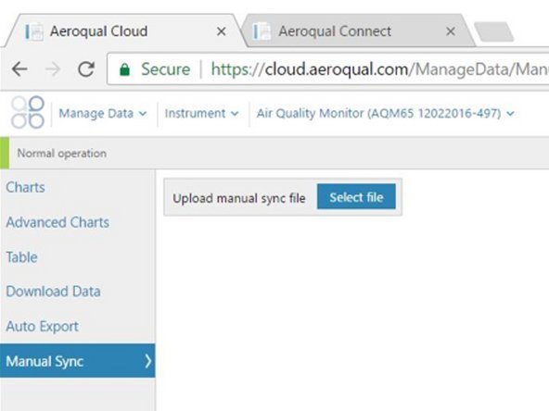Click the green secure padlock icon
This screenshot has width=549, height=411.
pyautogui.click(x=124, y=69)
